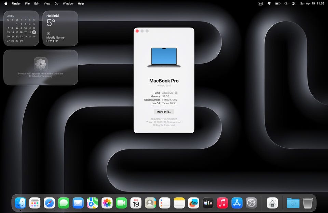Open Messages app in the Dock

pyautogui.click(x=64, y=203)
